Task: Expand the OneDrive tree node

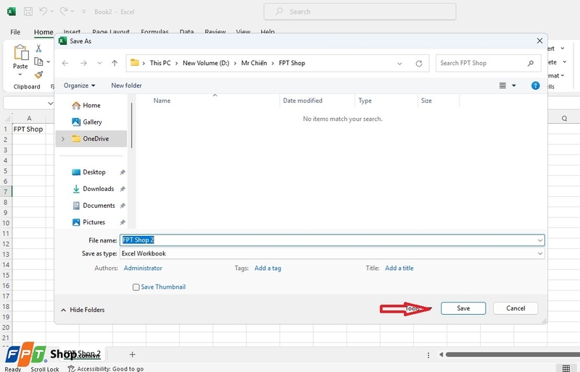Action: coord(63,139)
